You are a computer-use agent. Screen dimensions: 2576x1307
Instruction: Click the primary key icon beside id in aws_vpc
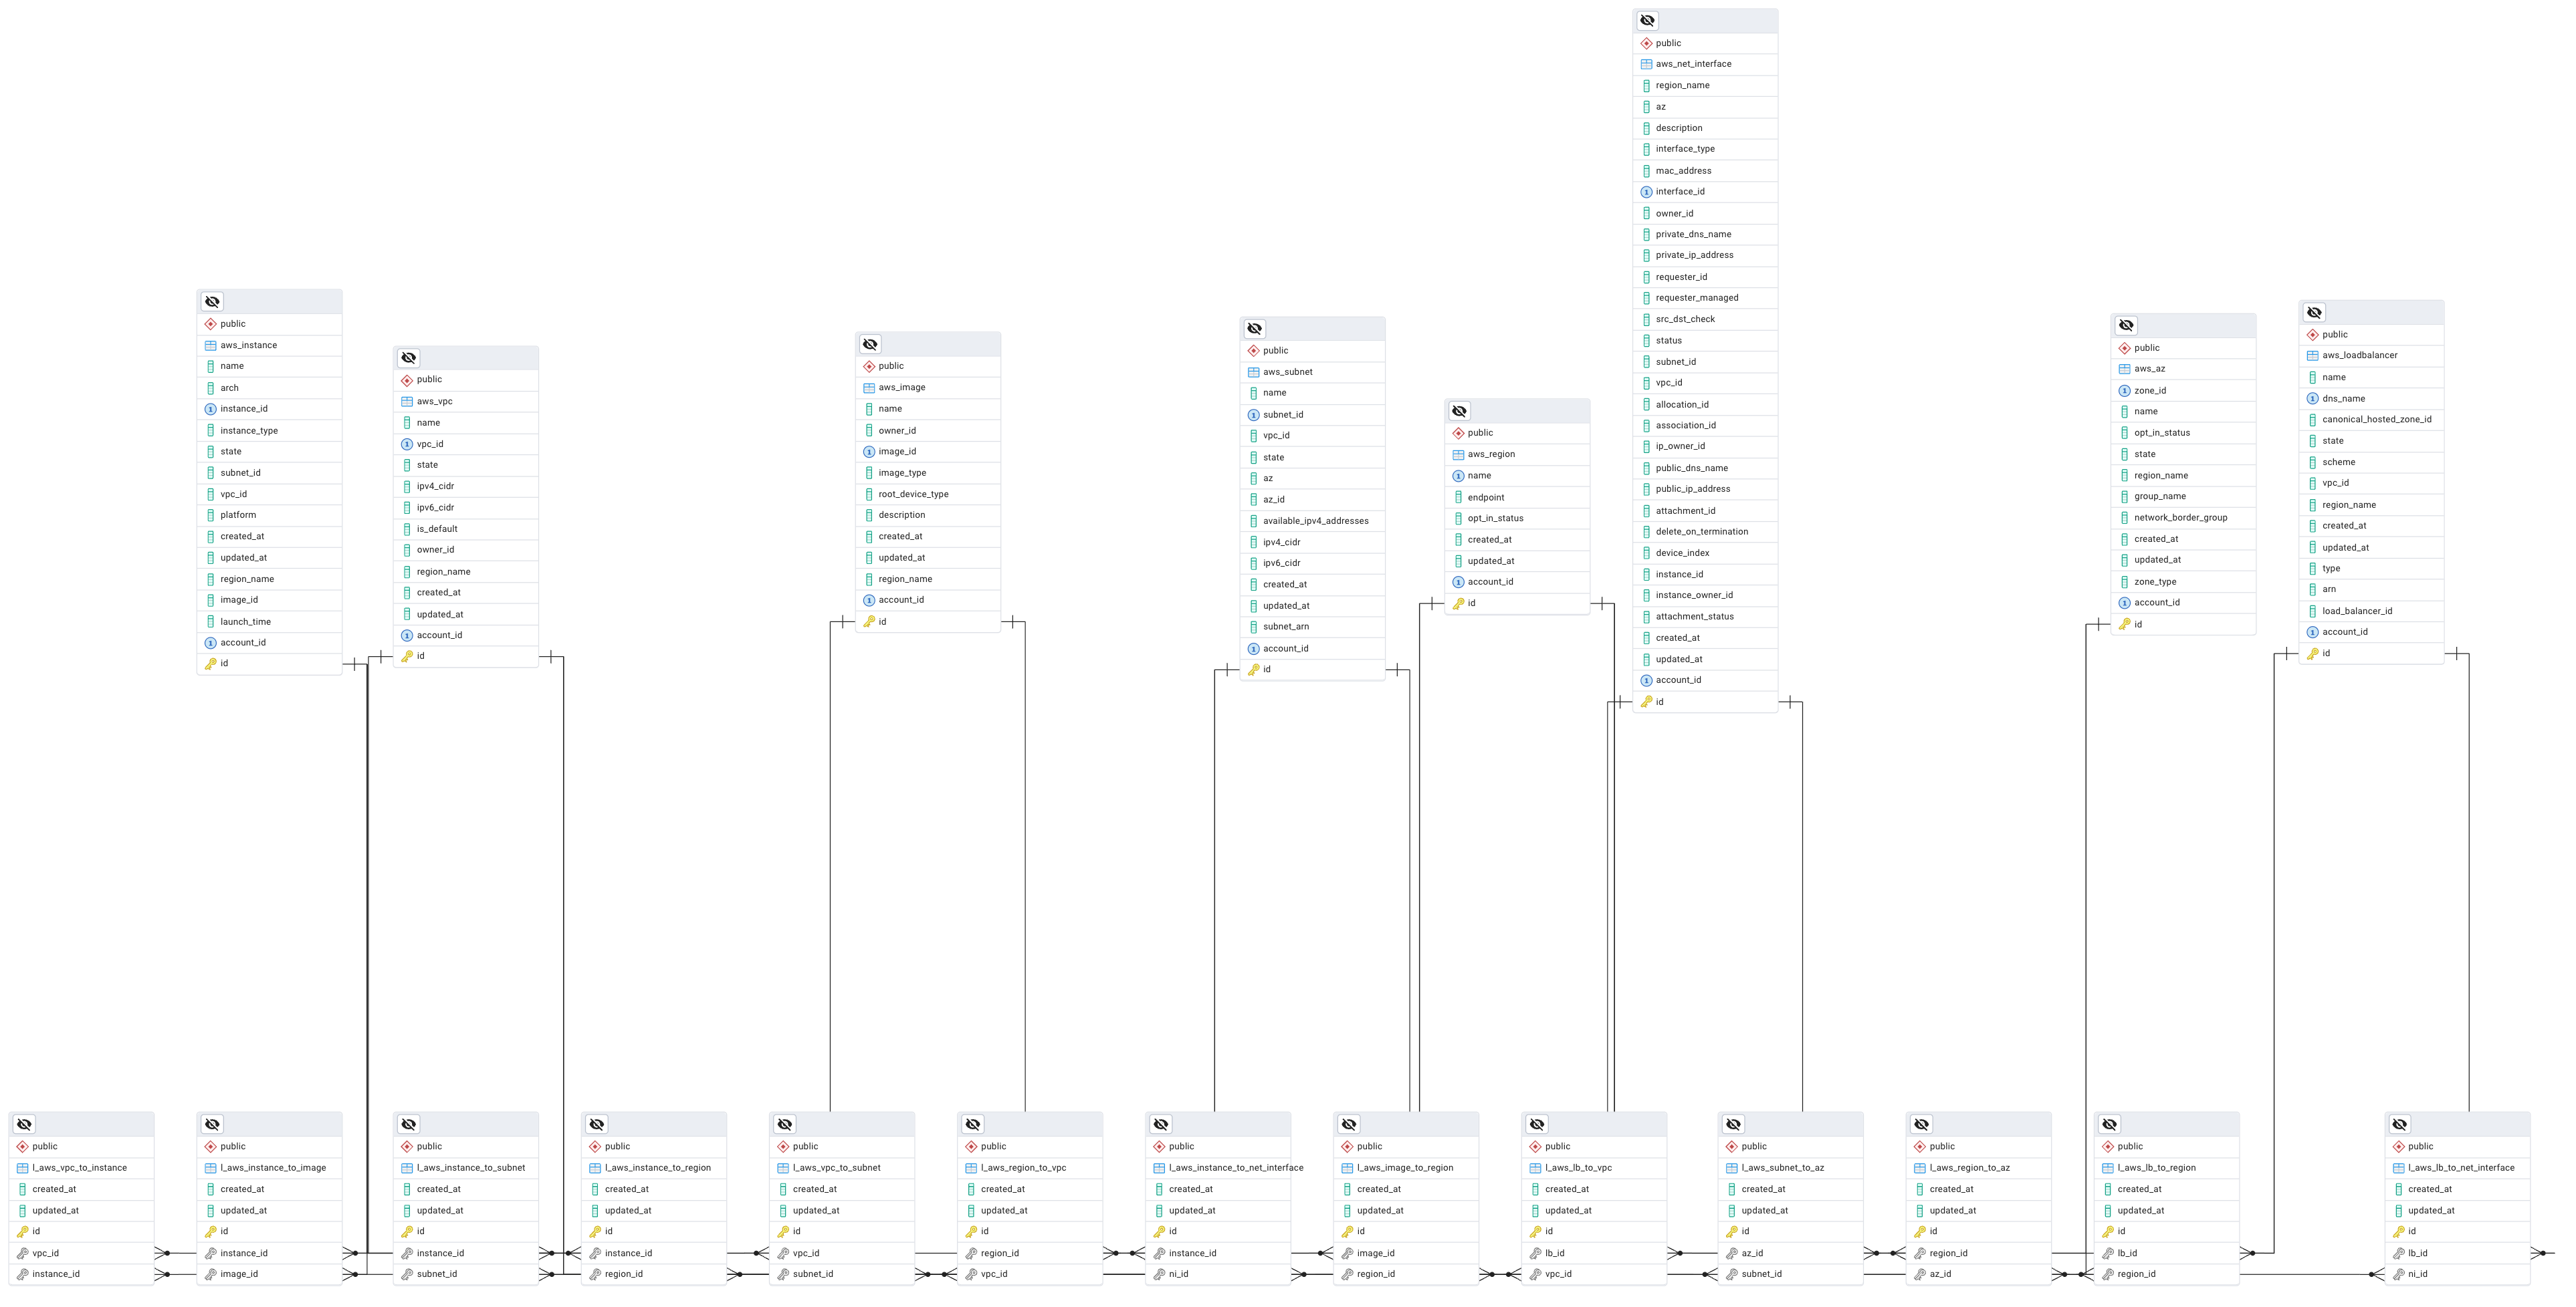(x=407, y=656)
